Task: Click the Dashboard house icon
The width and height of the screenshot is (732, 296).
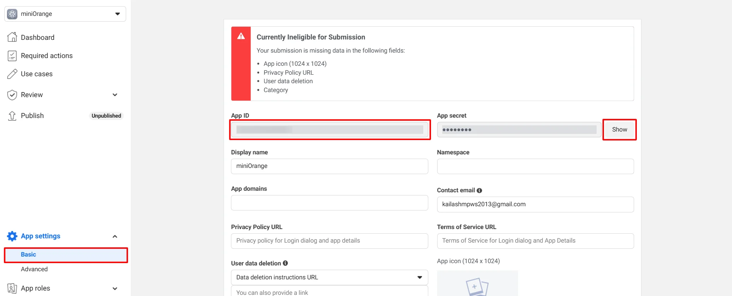Action: tap(12, 37)
